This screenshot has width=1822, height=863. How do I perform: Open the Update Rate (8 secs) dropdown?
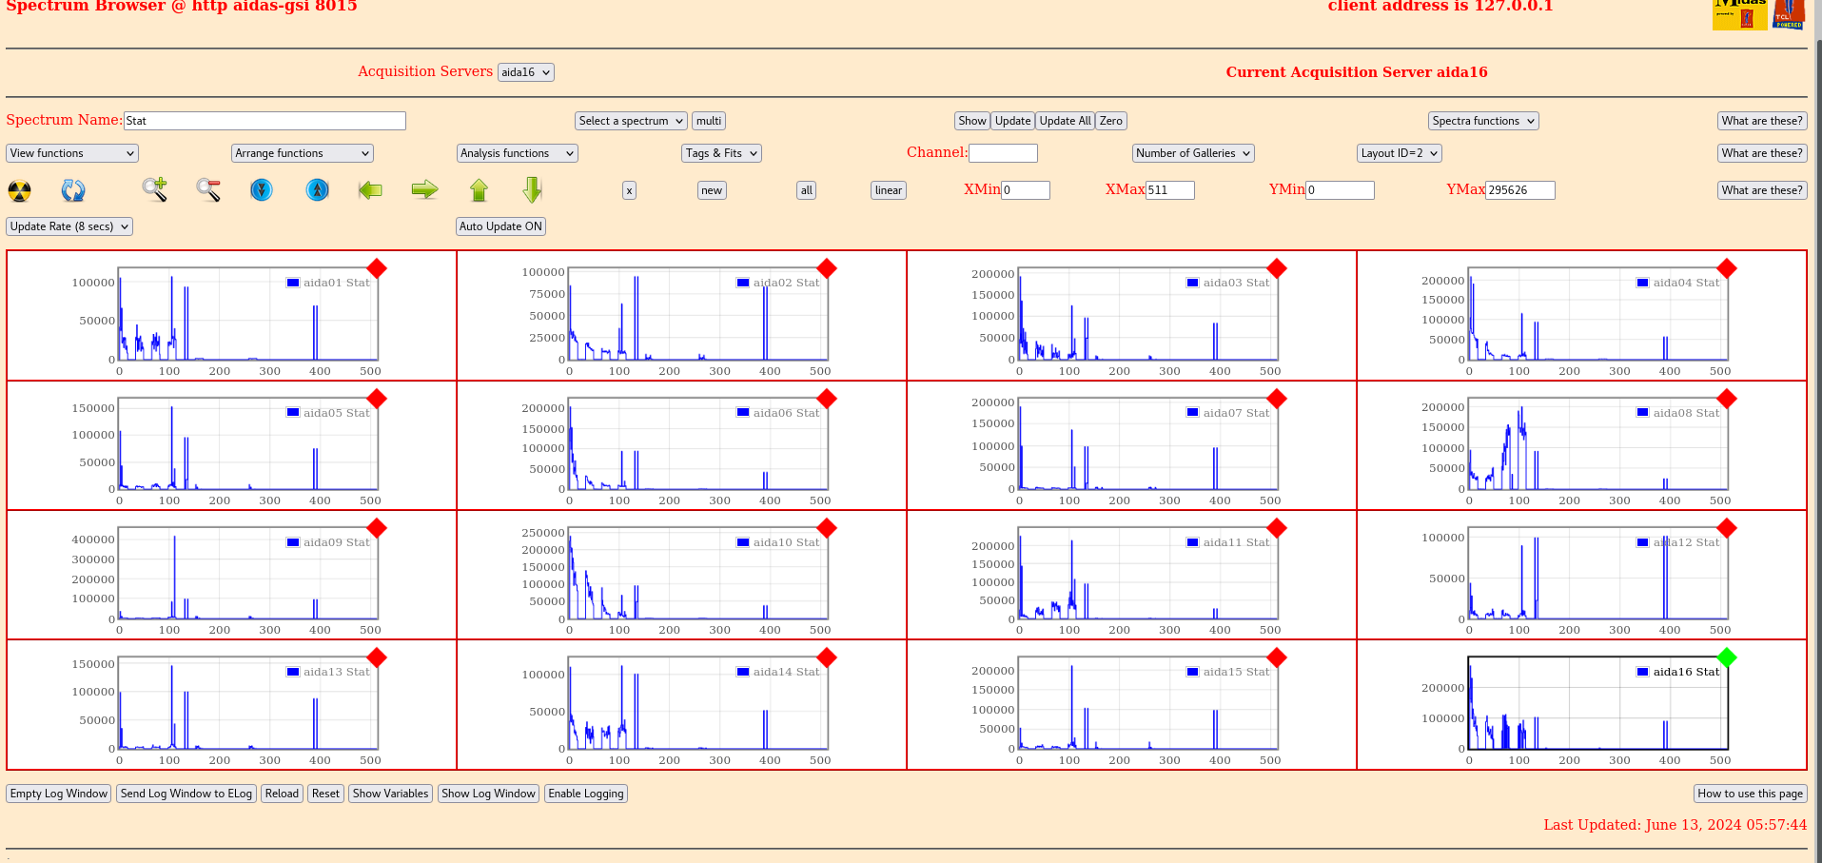(69, 226)
